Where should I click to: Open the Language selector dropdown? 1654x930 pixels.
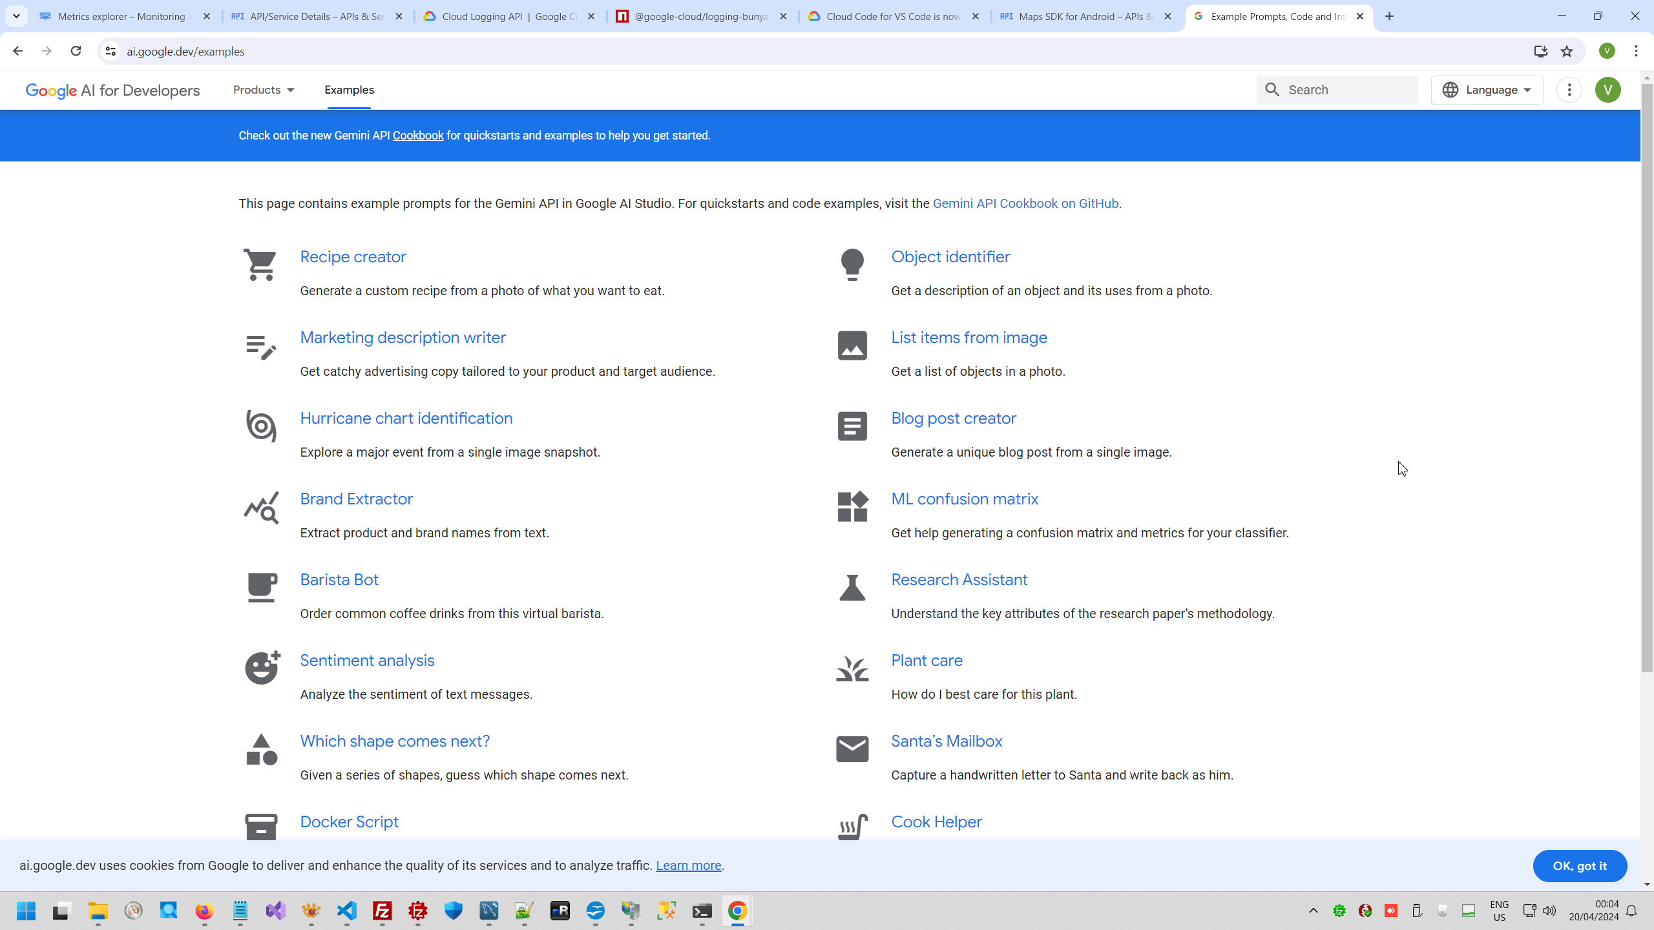pos(1486,90)
